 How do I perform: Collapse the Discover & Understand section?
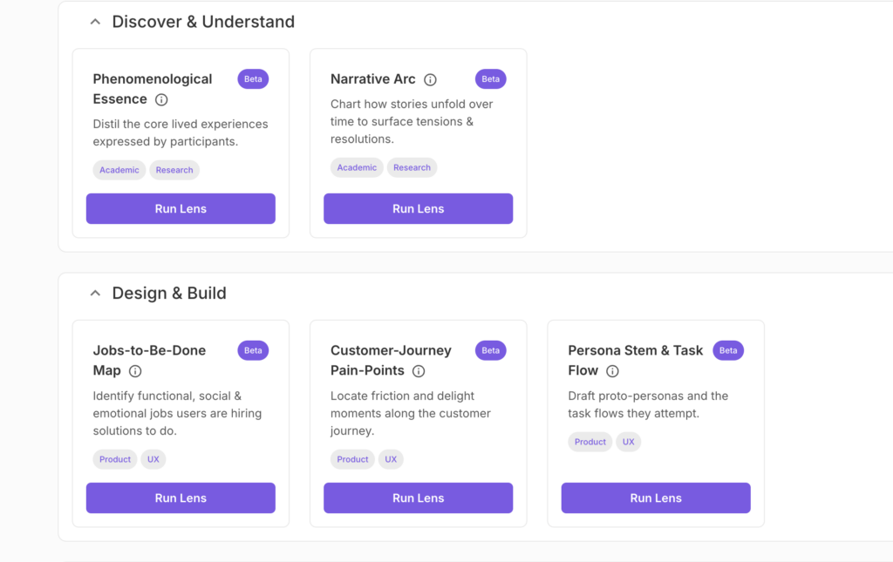pos(95,22)
